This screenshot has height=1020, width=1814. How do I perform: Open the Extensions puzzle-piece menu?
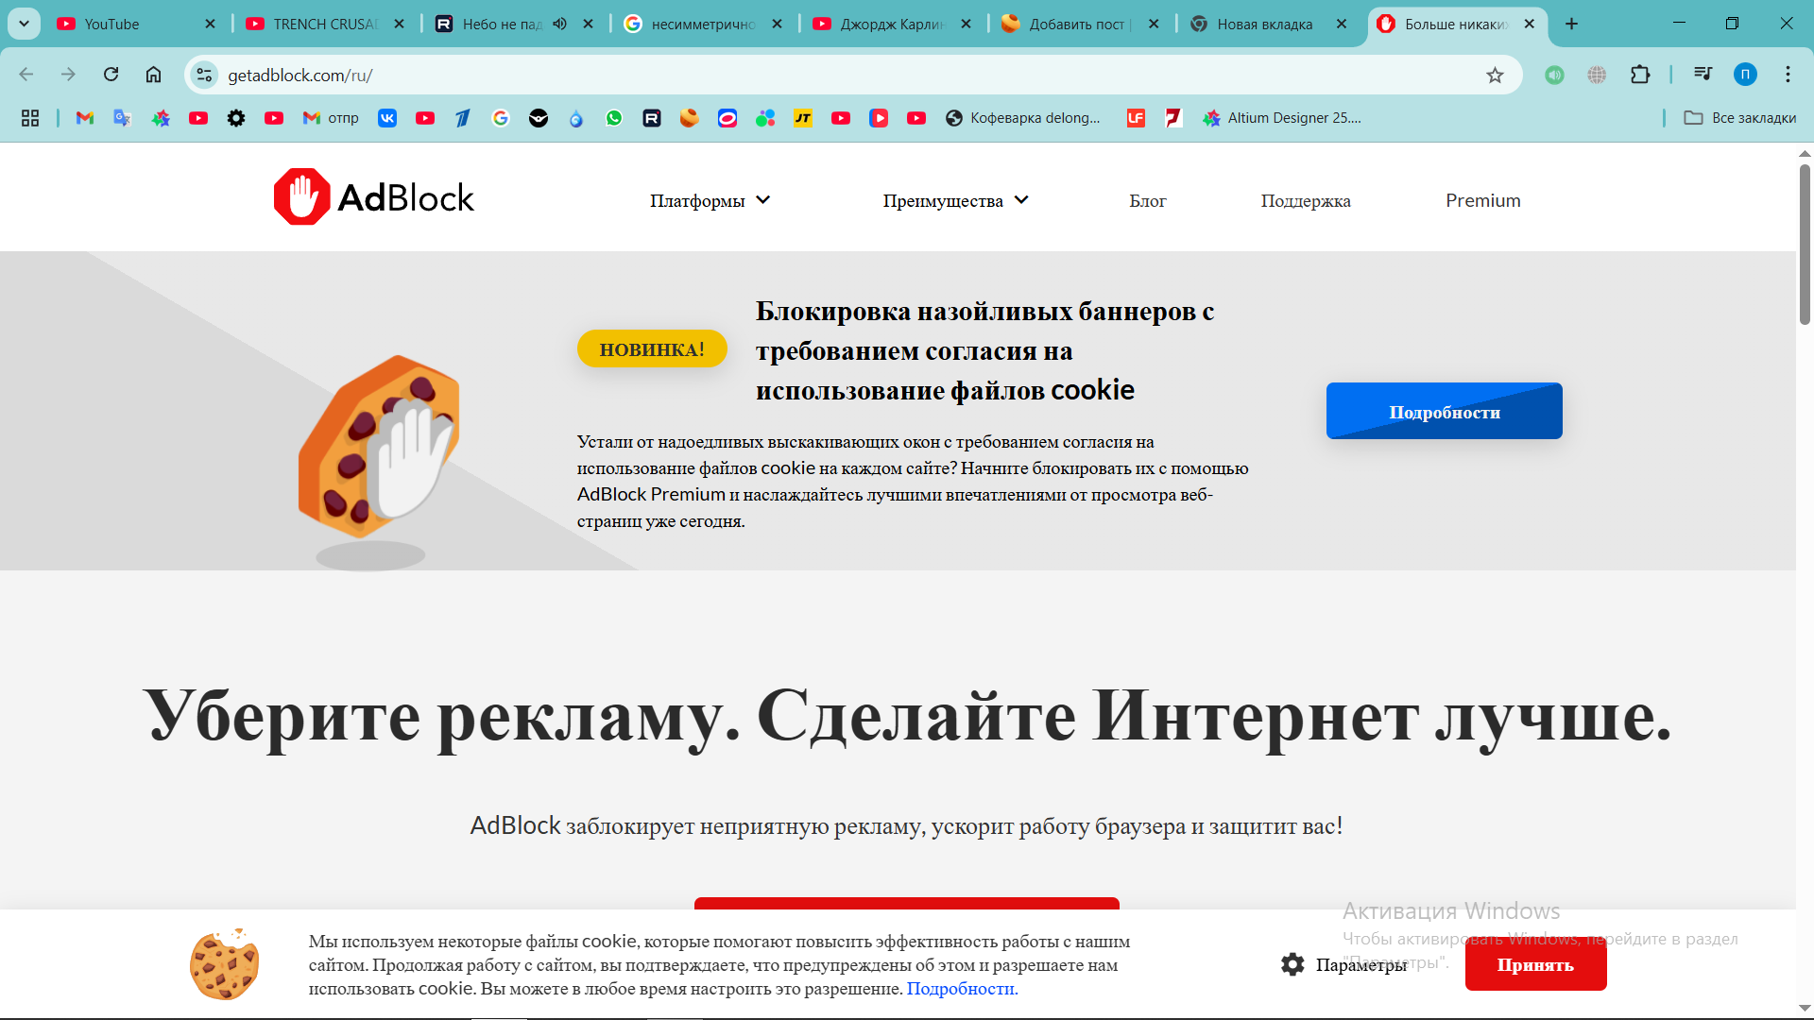(x=1640, y=75)
